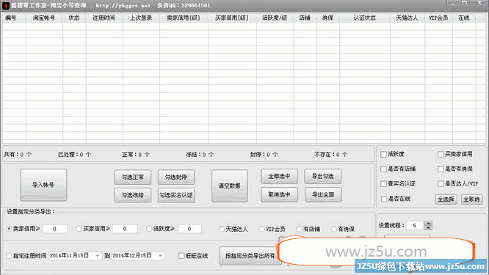Export checked items via 导出勾选
This screenshot has width=489, height=275.
(x=323, y=176)
